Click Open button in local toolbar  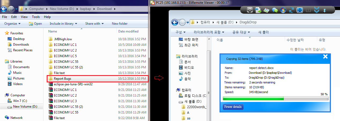click(35, 24)
